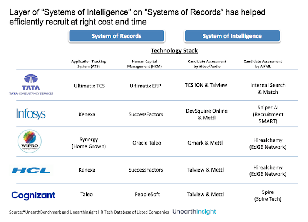
Task: Click the Sniper AI Recruitment SMART cell
Action: pos(267,114)
